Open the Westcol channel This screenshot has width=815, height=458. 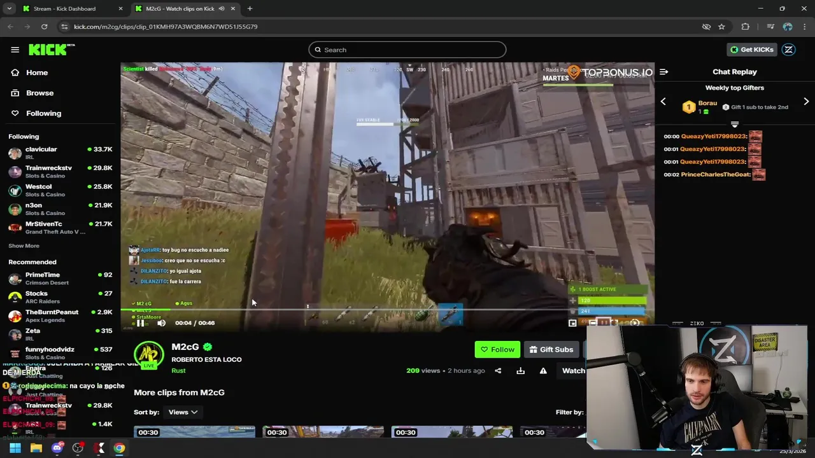coord(60,190)
